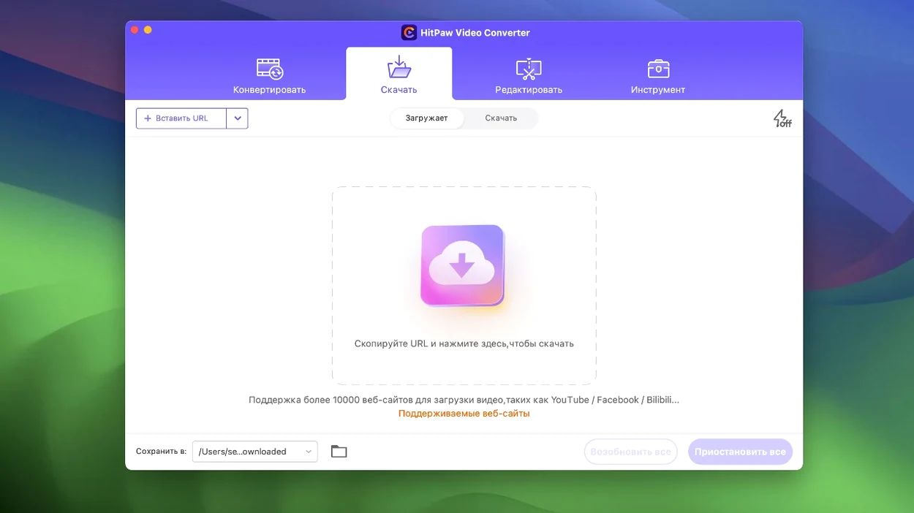Screen dimensions: 914x513
Task: Open the output folder icon
Action: coord(339,452)
